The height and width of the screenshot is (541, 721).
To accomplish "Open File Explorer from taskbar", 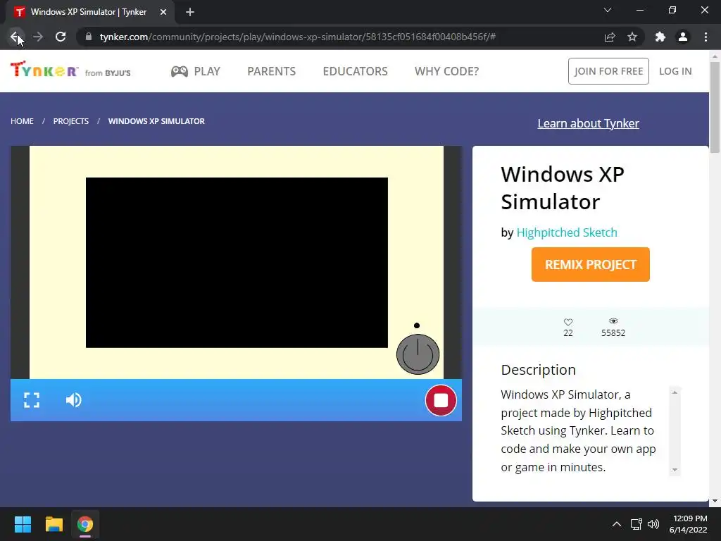I will click(x=54, y=524).
